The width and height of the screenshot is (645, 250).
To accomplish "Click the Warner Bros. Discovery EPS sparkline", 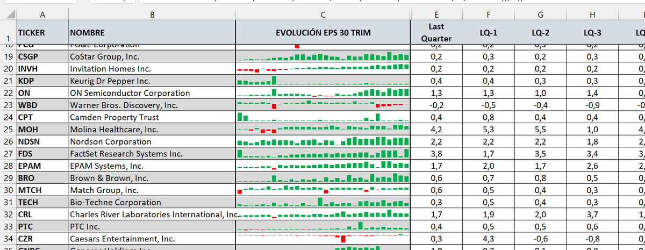I will point(322,105).
